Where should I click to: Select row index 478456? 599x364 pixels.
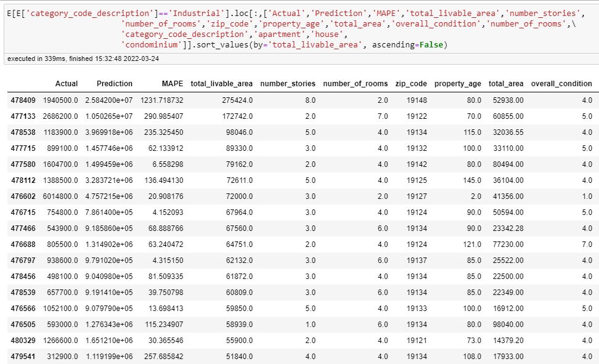click(x=23, y=277)
